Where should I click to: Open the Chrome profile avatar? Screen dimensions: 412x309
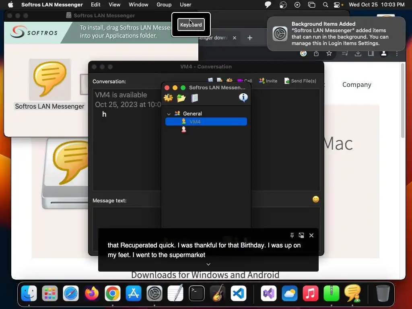click(383, 54)
